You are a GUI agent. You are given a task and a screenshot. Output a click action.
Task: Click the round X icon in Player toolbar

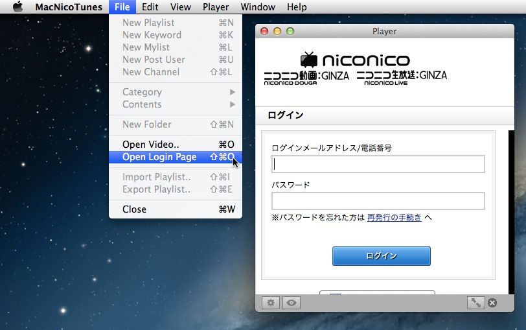pyautogui.click(x=492, y=303)
